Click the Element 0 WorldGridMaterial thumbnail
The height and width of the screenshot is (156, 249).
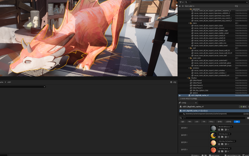tap(213, 128)
